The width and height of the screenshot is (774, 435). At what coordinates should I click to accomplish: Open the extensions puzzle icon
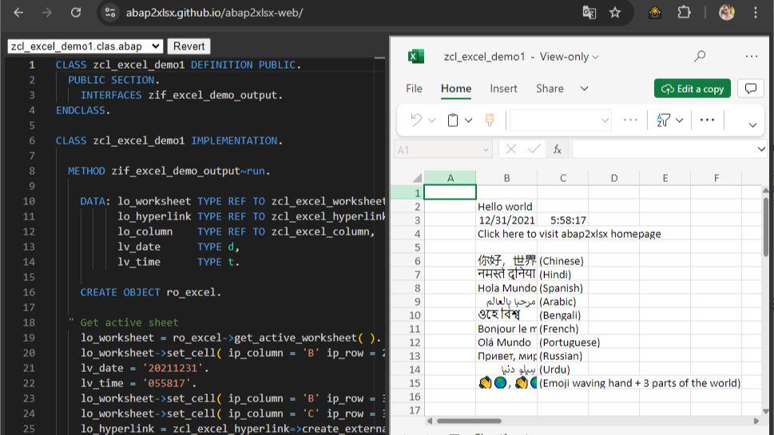click(685, 12)
